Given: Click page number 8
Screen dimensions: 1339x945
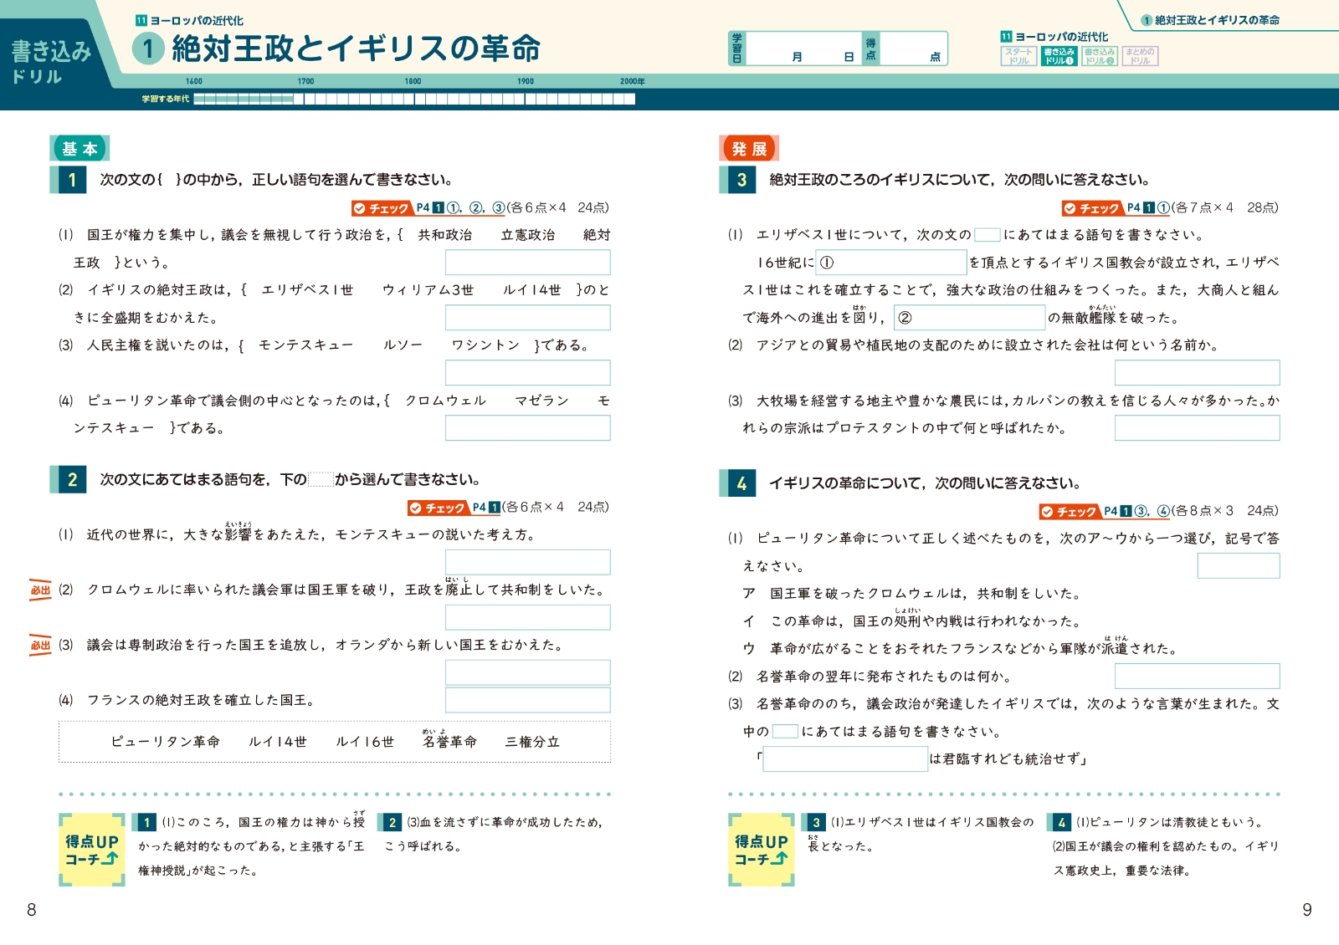Looking at the screenshot, I should point(32,910).
